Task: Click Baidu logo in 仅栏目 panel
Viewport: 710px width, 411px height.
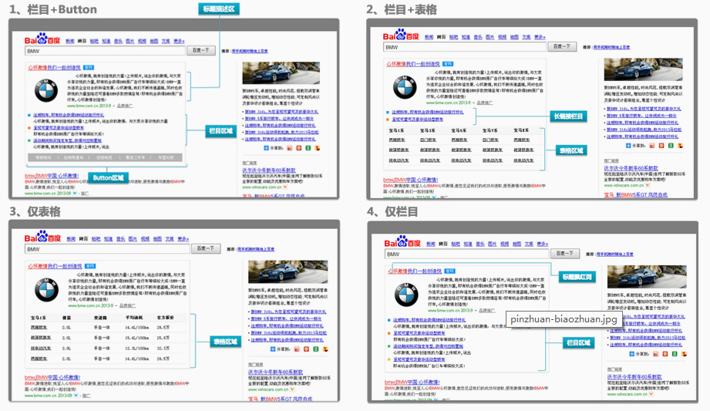Action: click(402, 241)
